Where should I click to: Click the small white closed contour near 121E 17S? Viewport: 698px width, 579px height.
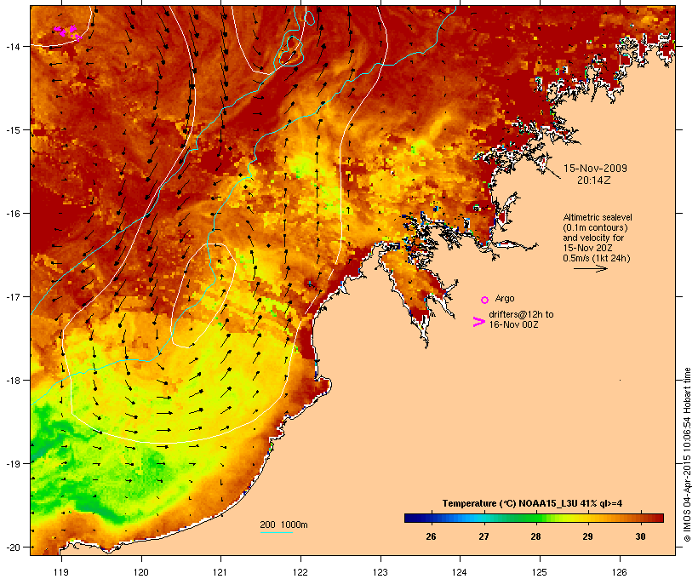[x=203, y=295]
